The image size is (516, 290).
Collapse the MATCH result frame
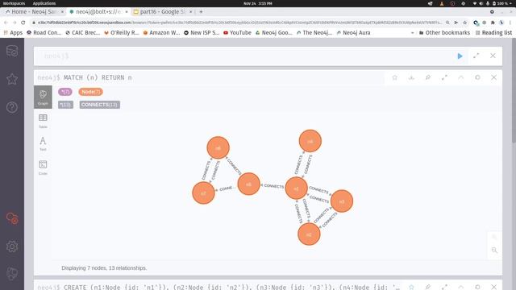460,77
